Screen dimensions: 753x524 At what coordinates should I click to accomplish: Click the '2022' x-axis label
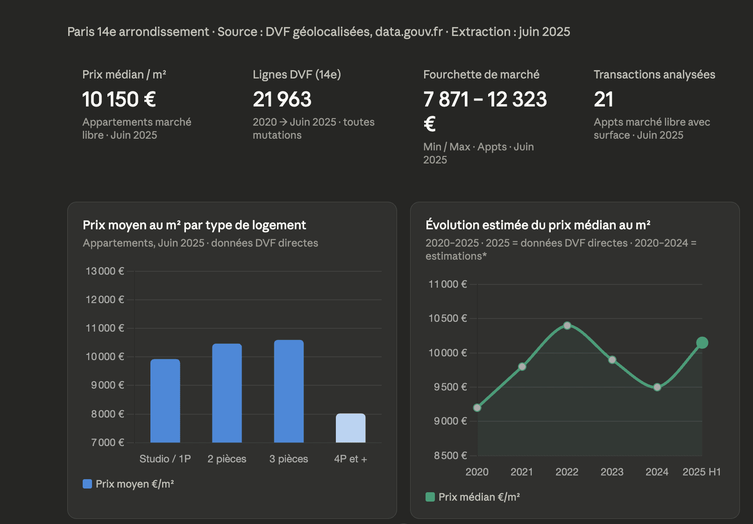point(567,472)
